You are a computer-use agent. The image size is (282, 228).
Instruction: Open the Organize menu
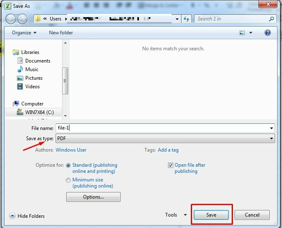24,33
